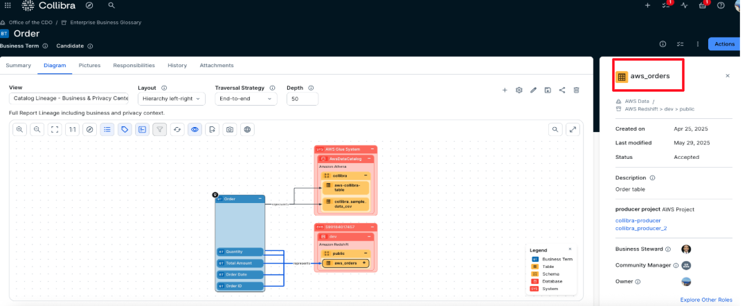Open the View selector Catalog Lineage

click(69, 98)
